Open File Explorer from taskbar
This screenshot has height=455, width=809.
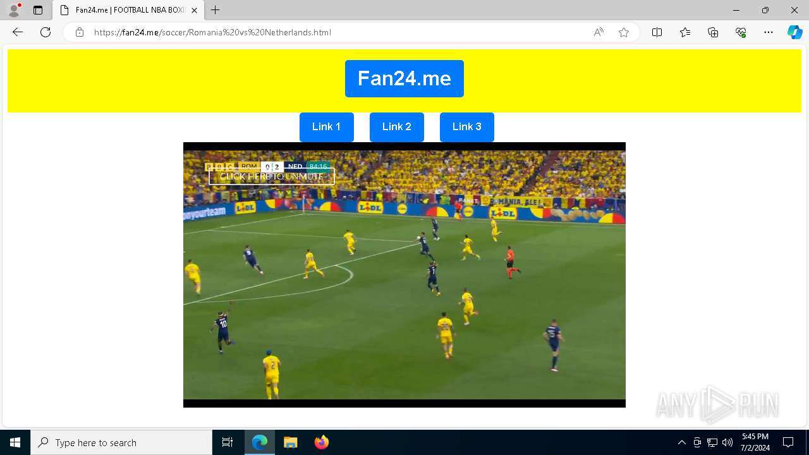[x=290, y=442]
